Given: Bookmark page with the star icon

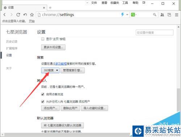Looking at the screenshot, I should tap(32, 15).
